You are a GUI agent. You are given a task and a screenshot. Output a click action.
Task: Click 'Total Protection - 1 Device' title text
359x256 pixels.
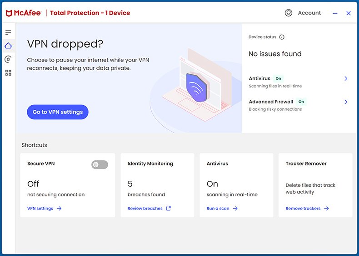click(90, 13)
